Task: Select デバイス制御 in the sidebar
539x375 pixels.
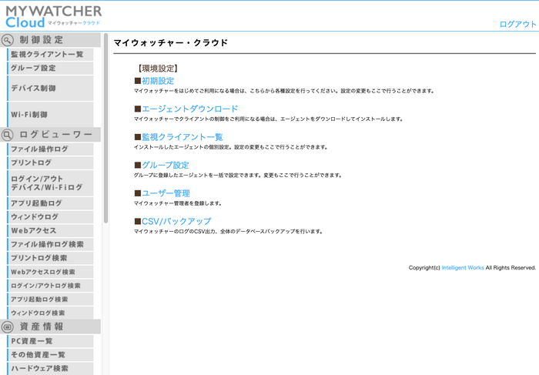Action: point(34,89)
